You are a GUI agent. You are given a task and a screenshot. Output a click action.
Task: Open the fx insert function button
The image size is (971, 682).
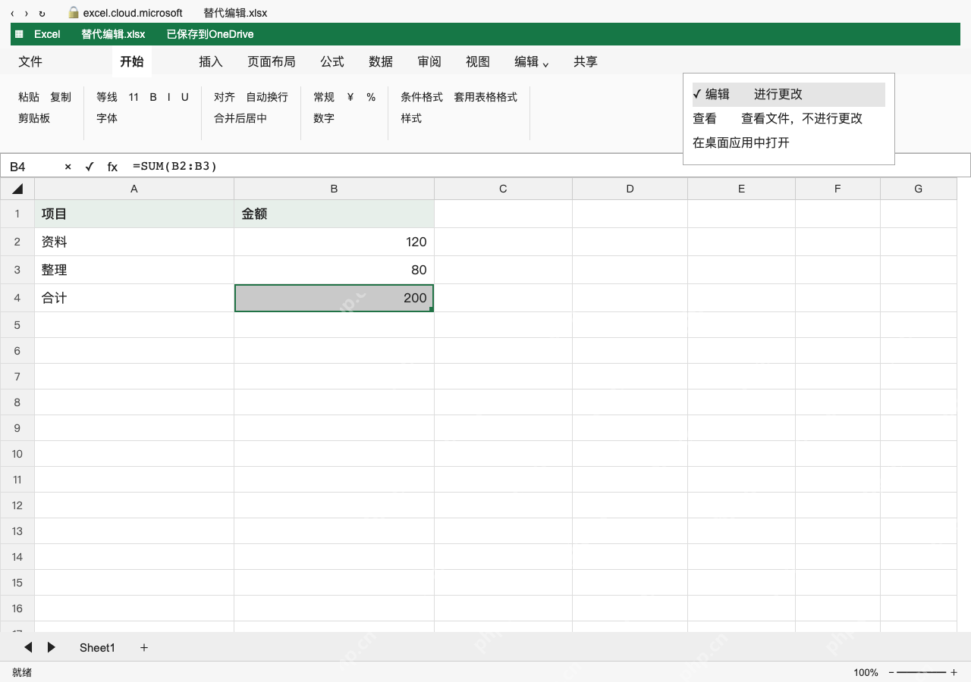pos(112,167)
